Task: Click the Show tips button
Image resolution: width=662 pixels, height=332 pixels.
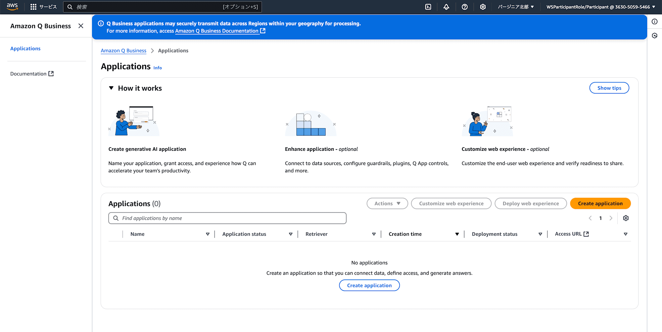Action: 609,88
